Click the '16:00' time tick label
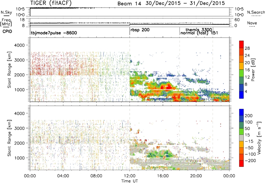Viewport: 265px width, 183px height. 163,176
